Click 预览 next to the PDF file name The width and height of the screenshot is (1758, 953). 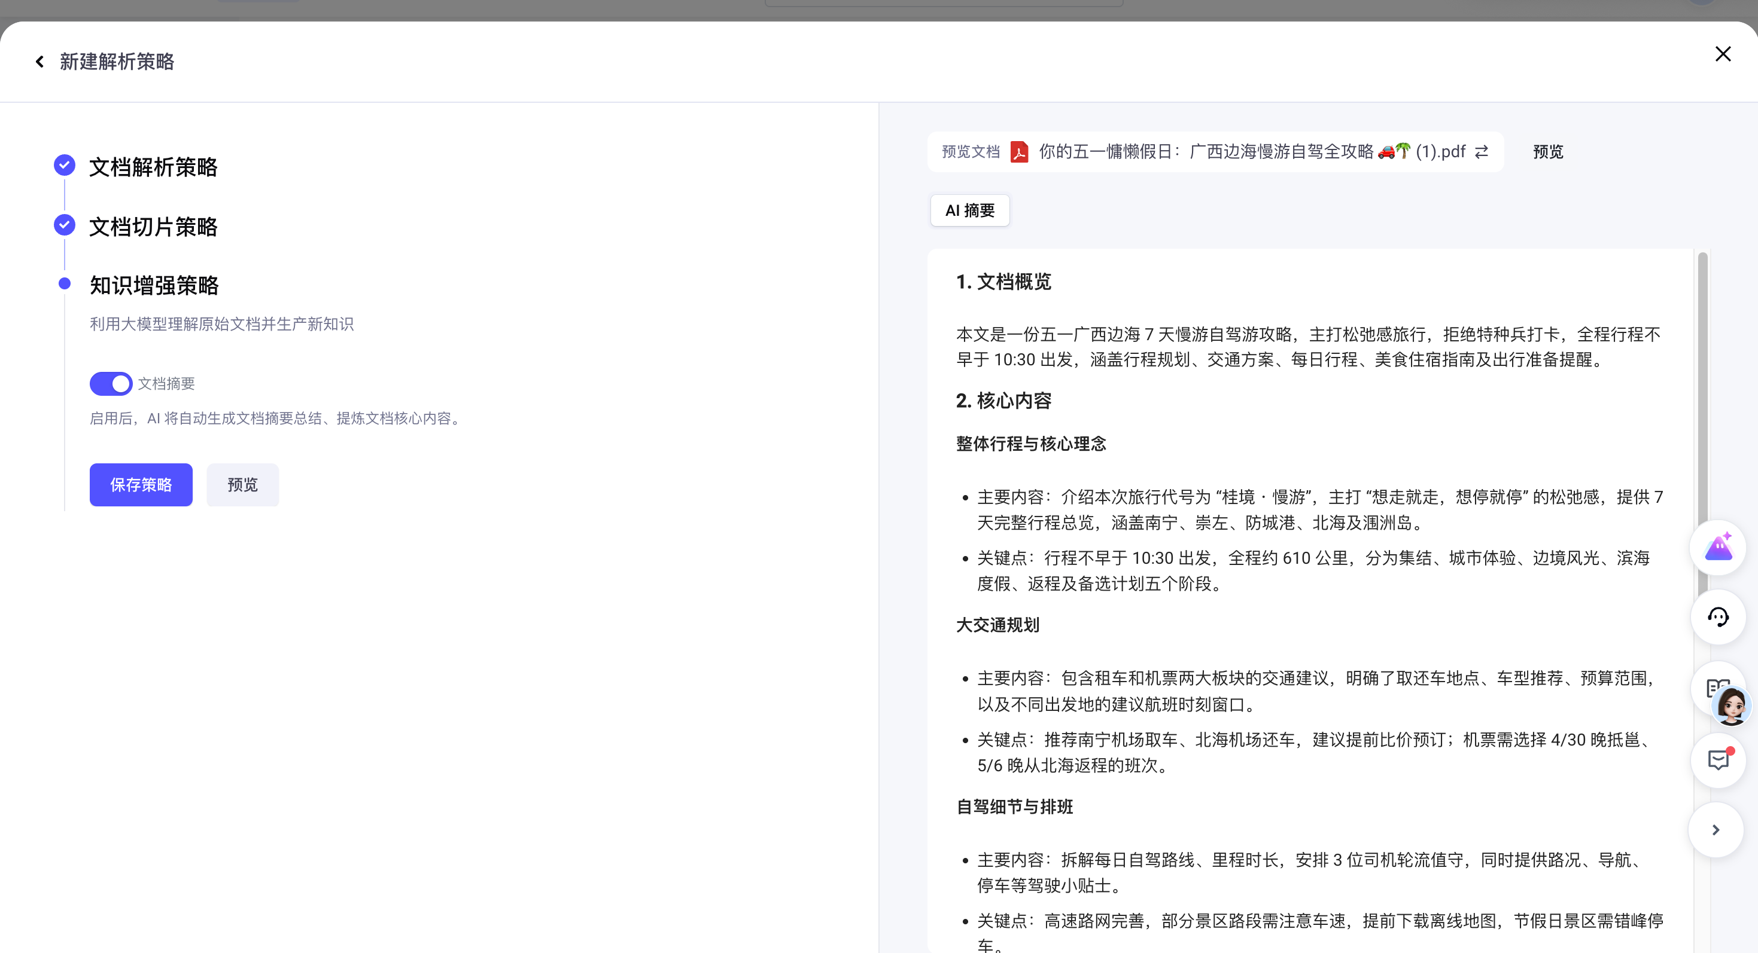pos(1548,152)
